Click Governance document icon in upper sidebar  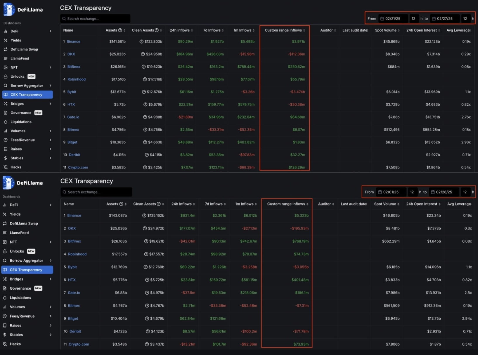[x=6, y=113]
